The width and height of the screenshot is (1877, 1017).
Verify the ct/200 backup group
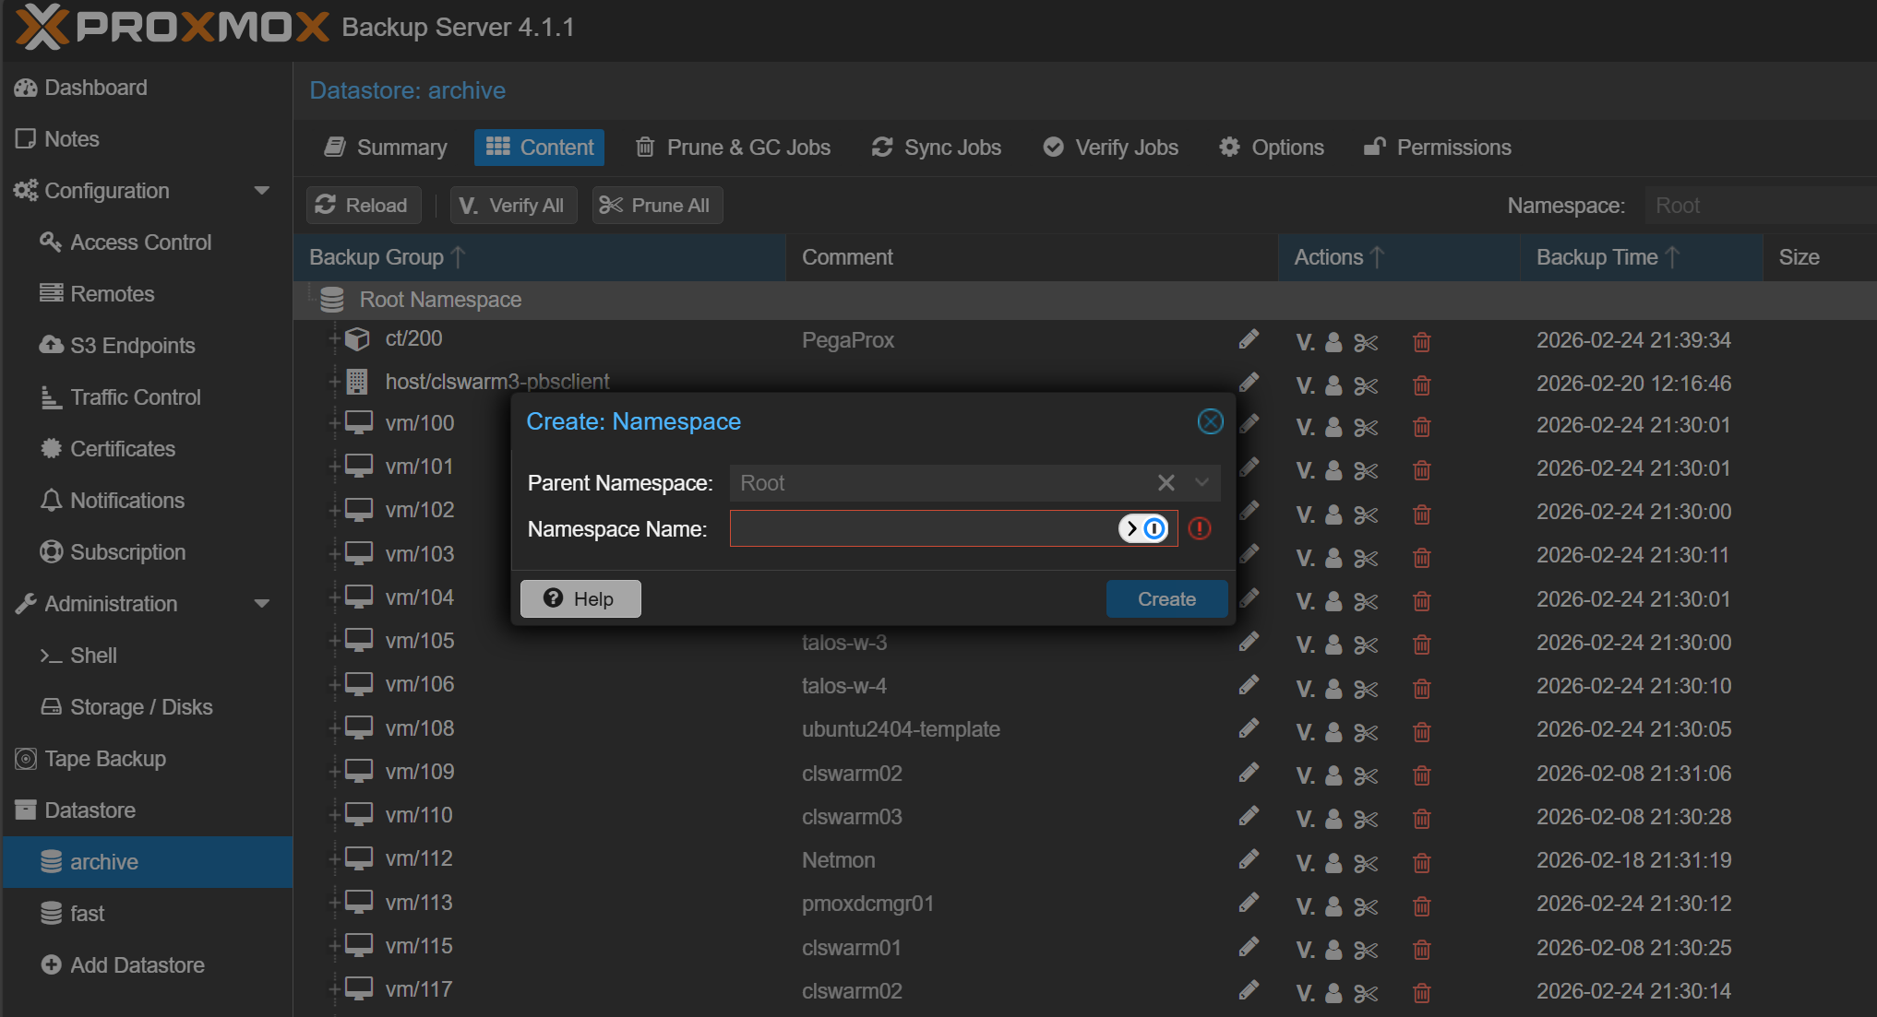(1304, 342)
